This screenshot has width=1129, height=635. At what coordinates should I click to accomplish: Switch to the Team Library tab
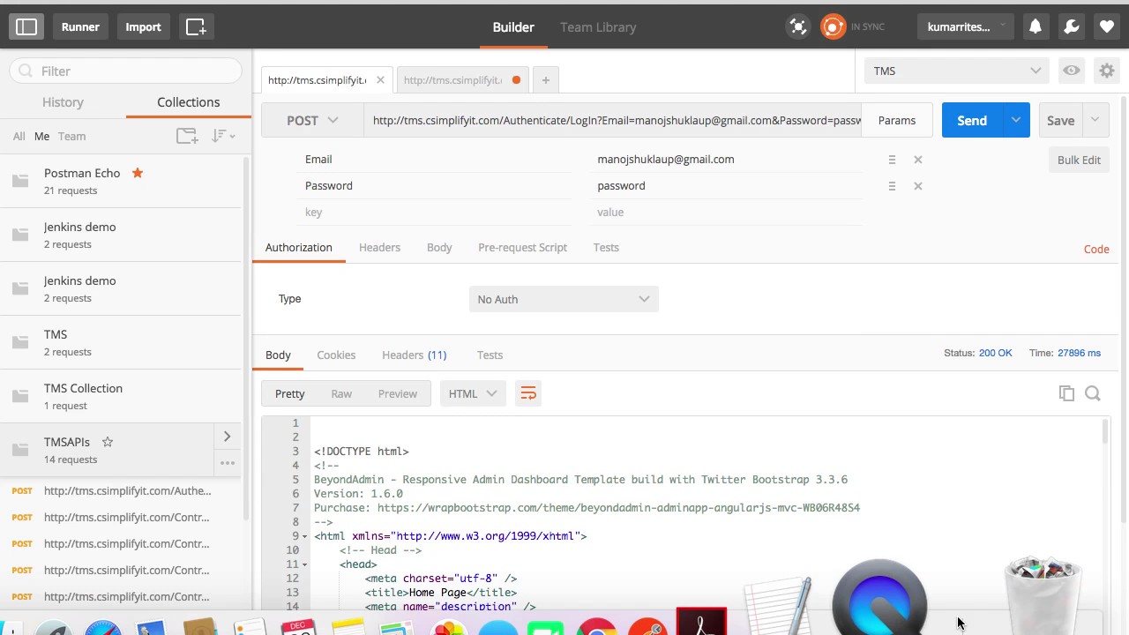(598, 27)
